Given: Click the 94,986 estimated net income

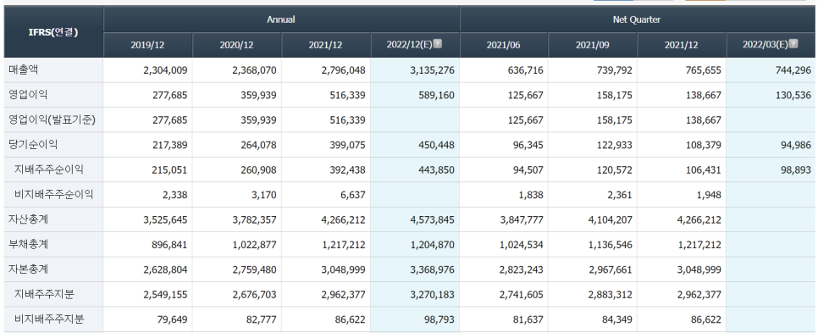Looking at the screenshot, I should [x=796, y=145].
